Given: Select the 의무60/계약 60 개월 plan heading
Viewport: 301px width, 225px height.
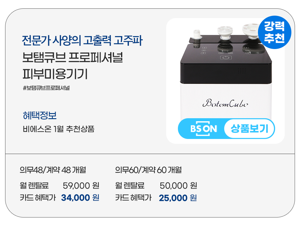Looking at the screenshot, I should click(x=148, y=170).
